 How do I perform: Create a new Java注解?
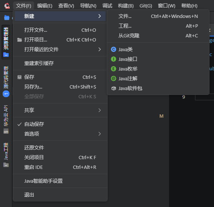tap(158, 79)
